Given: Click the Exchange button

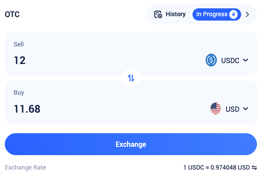Looking at the screenshot, I should pos(131,144).
